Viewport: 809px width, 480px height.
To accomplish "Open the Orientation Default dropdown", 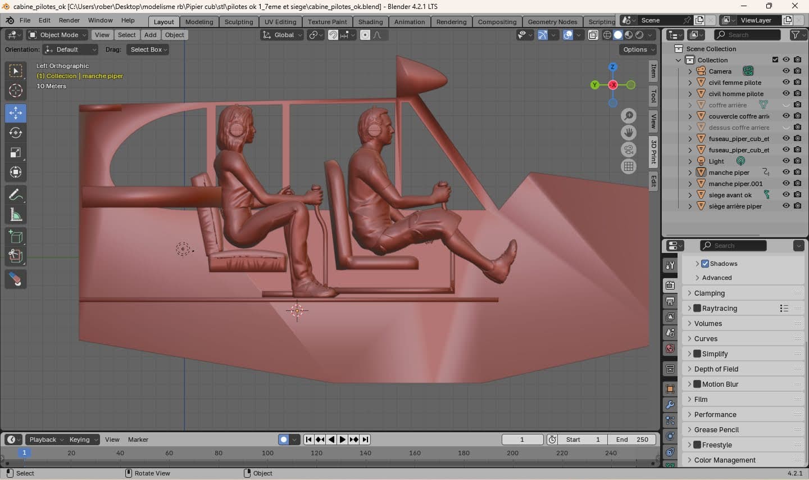I will point(70,49).
